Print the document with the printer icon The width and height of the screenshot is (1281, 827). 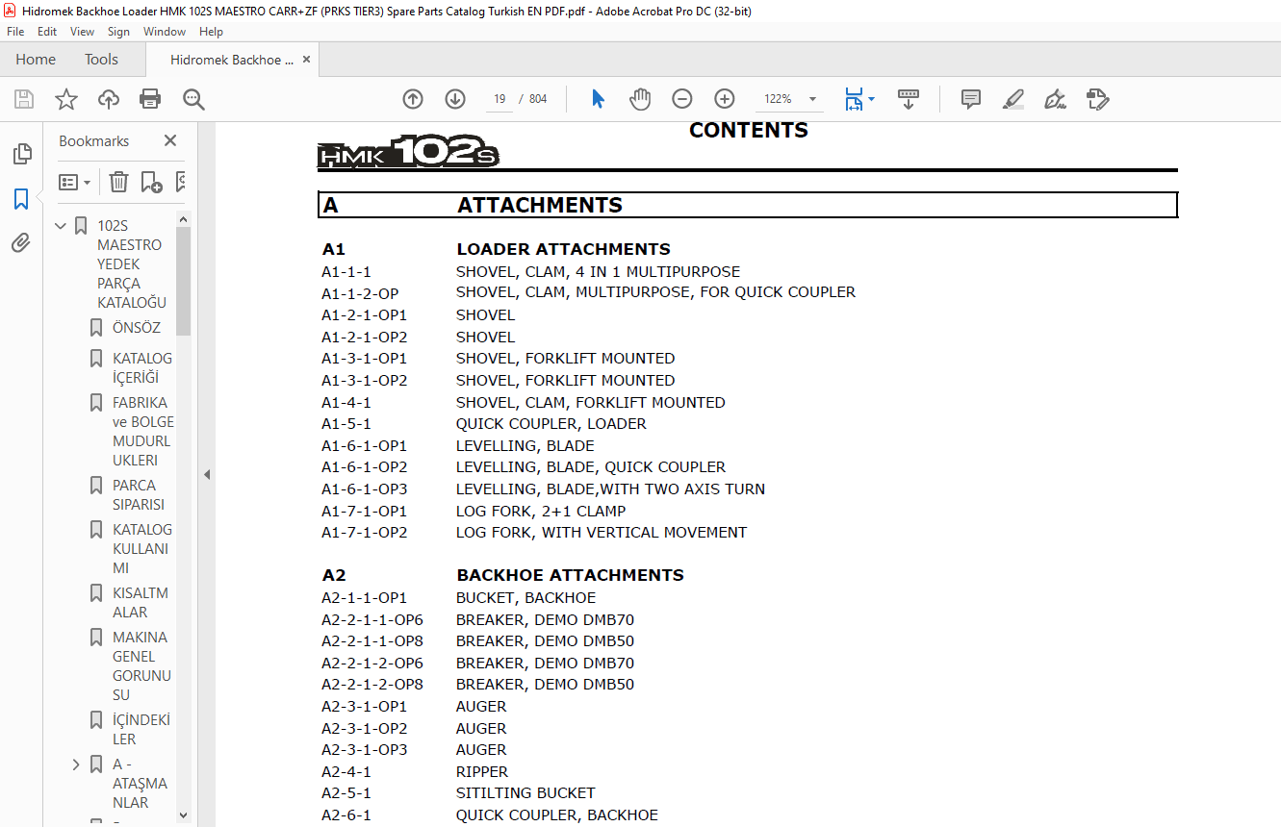[150, 99]
